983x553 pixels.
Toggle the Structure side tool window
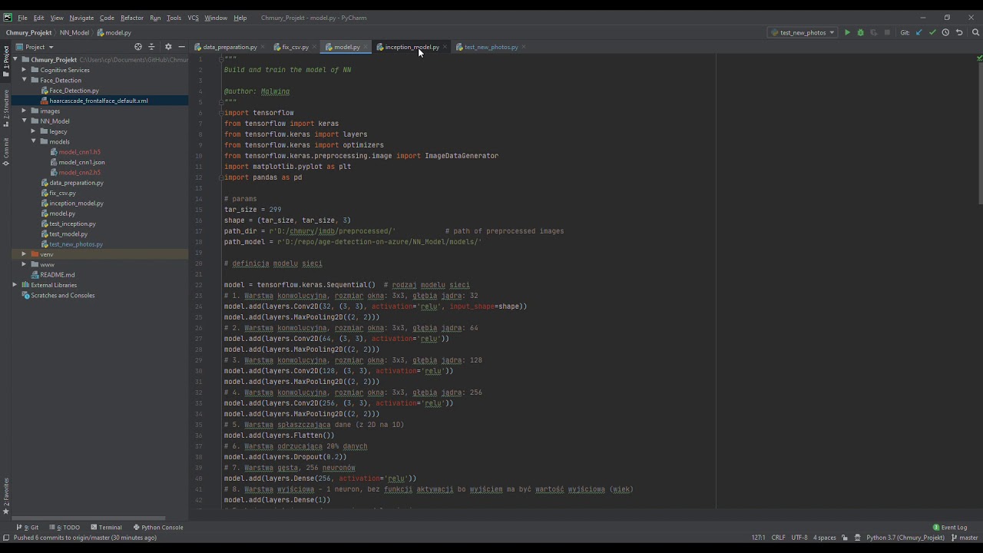[5, 107]
